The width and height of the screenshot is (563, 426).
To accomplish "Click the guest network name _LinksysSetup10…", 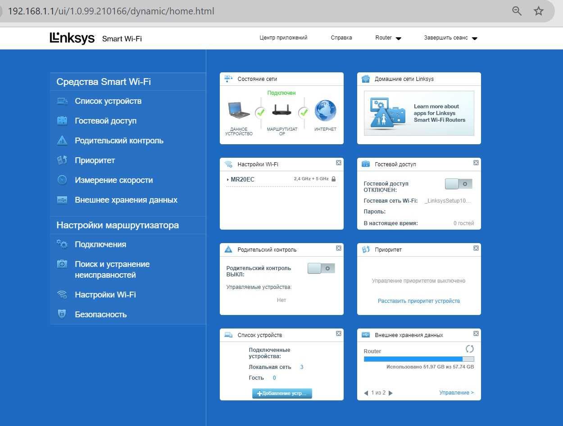I will click(448, 201).
